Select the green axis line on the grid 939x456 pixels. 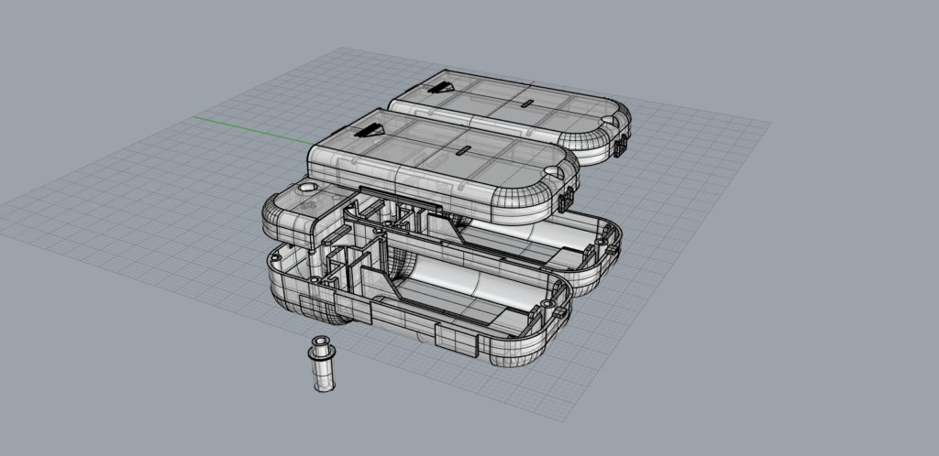coord(248,128)
